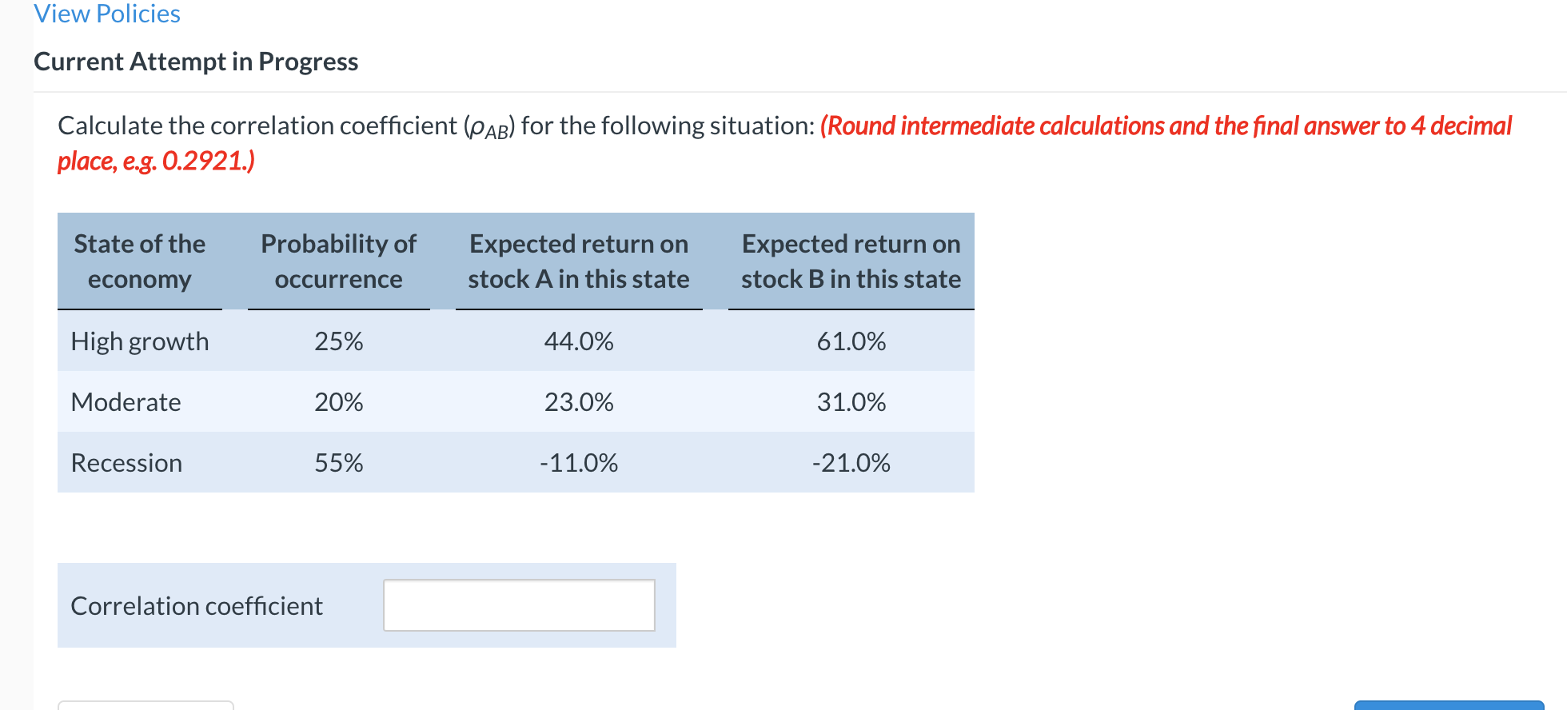The height and width of the screenshot is (710, 1567).
Task: Click the 31.0% Moderate stock B cell
Action: (851, 402)
